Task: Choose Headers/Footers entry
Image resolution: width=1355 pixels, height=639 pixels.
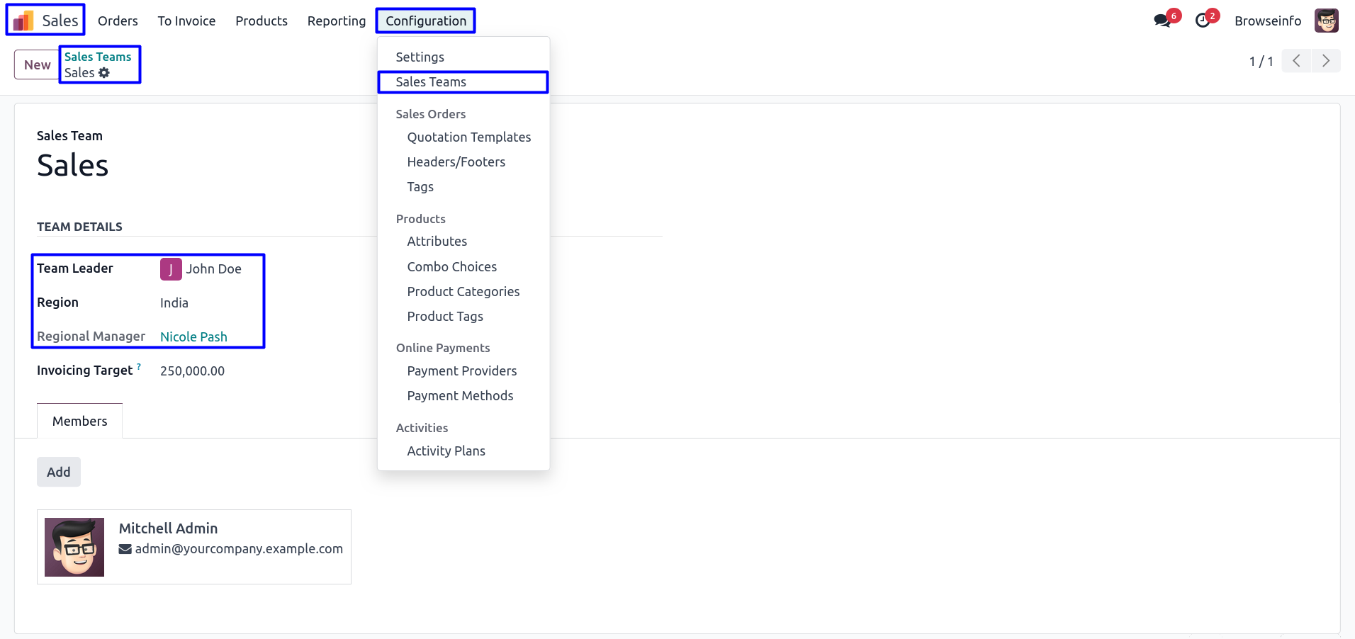Action: (x=463, y=162)
